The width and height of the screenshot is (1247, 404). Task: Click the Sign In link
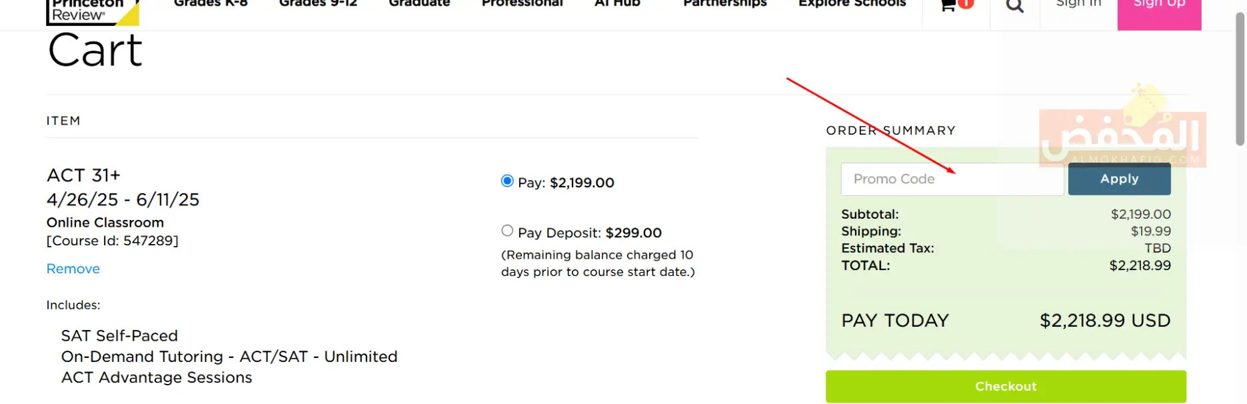pos(1078,4)
